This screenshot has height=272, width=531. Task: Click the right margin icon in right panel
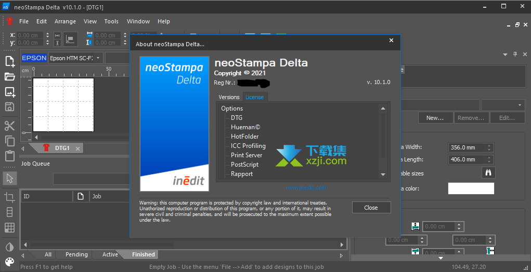(490, 250)
